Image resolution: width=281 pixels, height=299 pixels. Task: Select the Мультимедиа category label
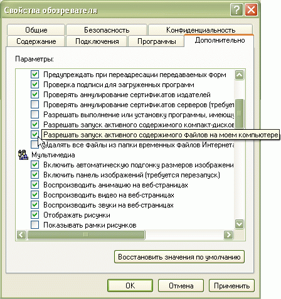click(x=53, y=155)
